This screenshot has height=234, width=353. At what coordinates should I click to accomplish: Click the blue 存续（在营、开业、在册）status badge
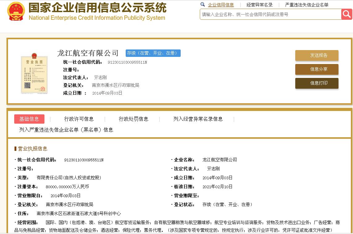pyautogui.click(x=153, y=53)
